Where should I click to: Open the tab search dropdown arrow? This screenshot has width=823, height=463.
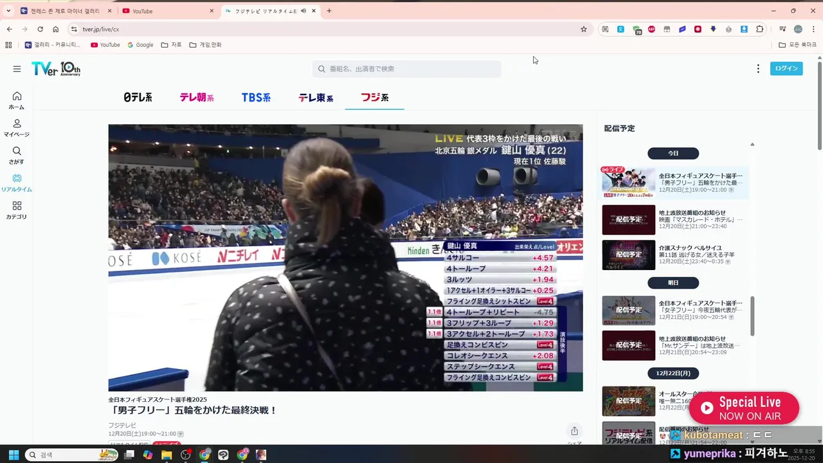coord(8,11)
